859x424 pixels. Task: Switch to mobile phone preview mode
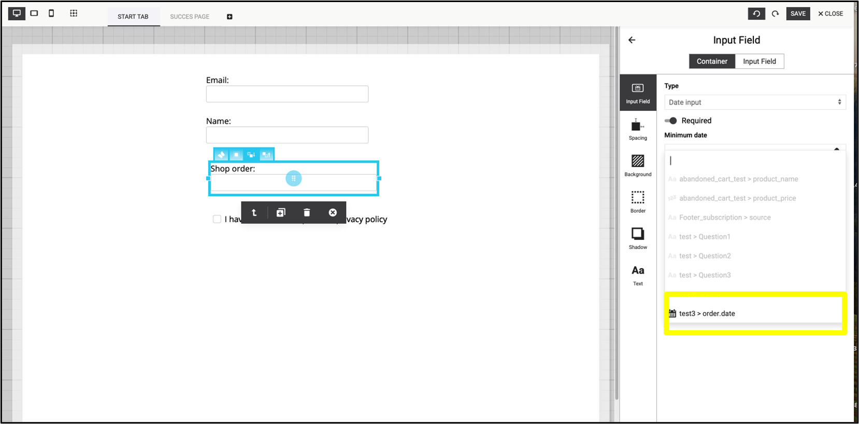pyautogui.click(x=51, y=13)
